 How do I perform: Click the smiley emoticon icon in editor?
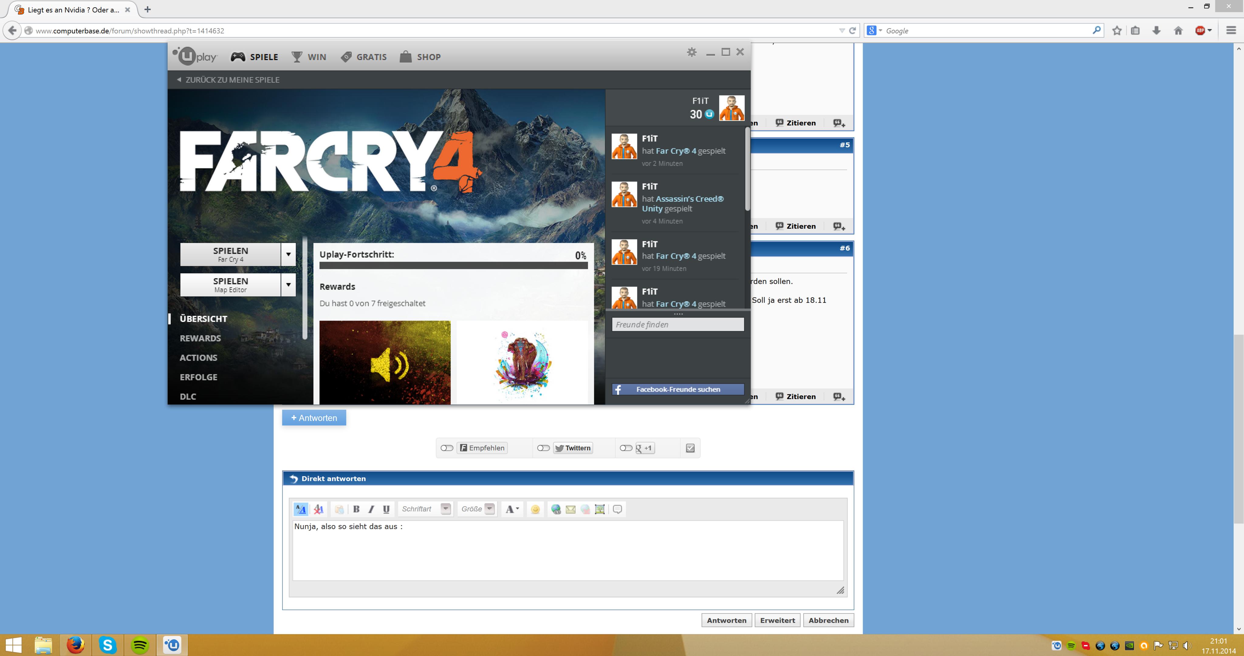click(535, 509)
